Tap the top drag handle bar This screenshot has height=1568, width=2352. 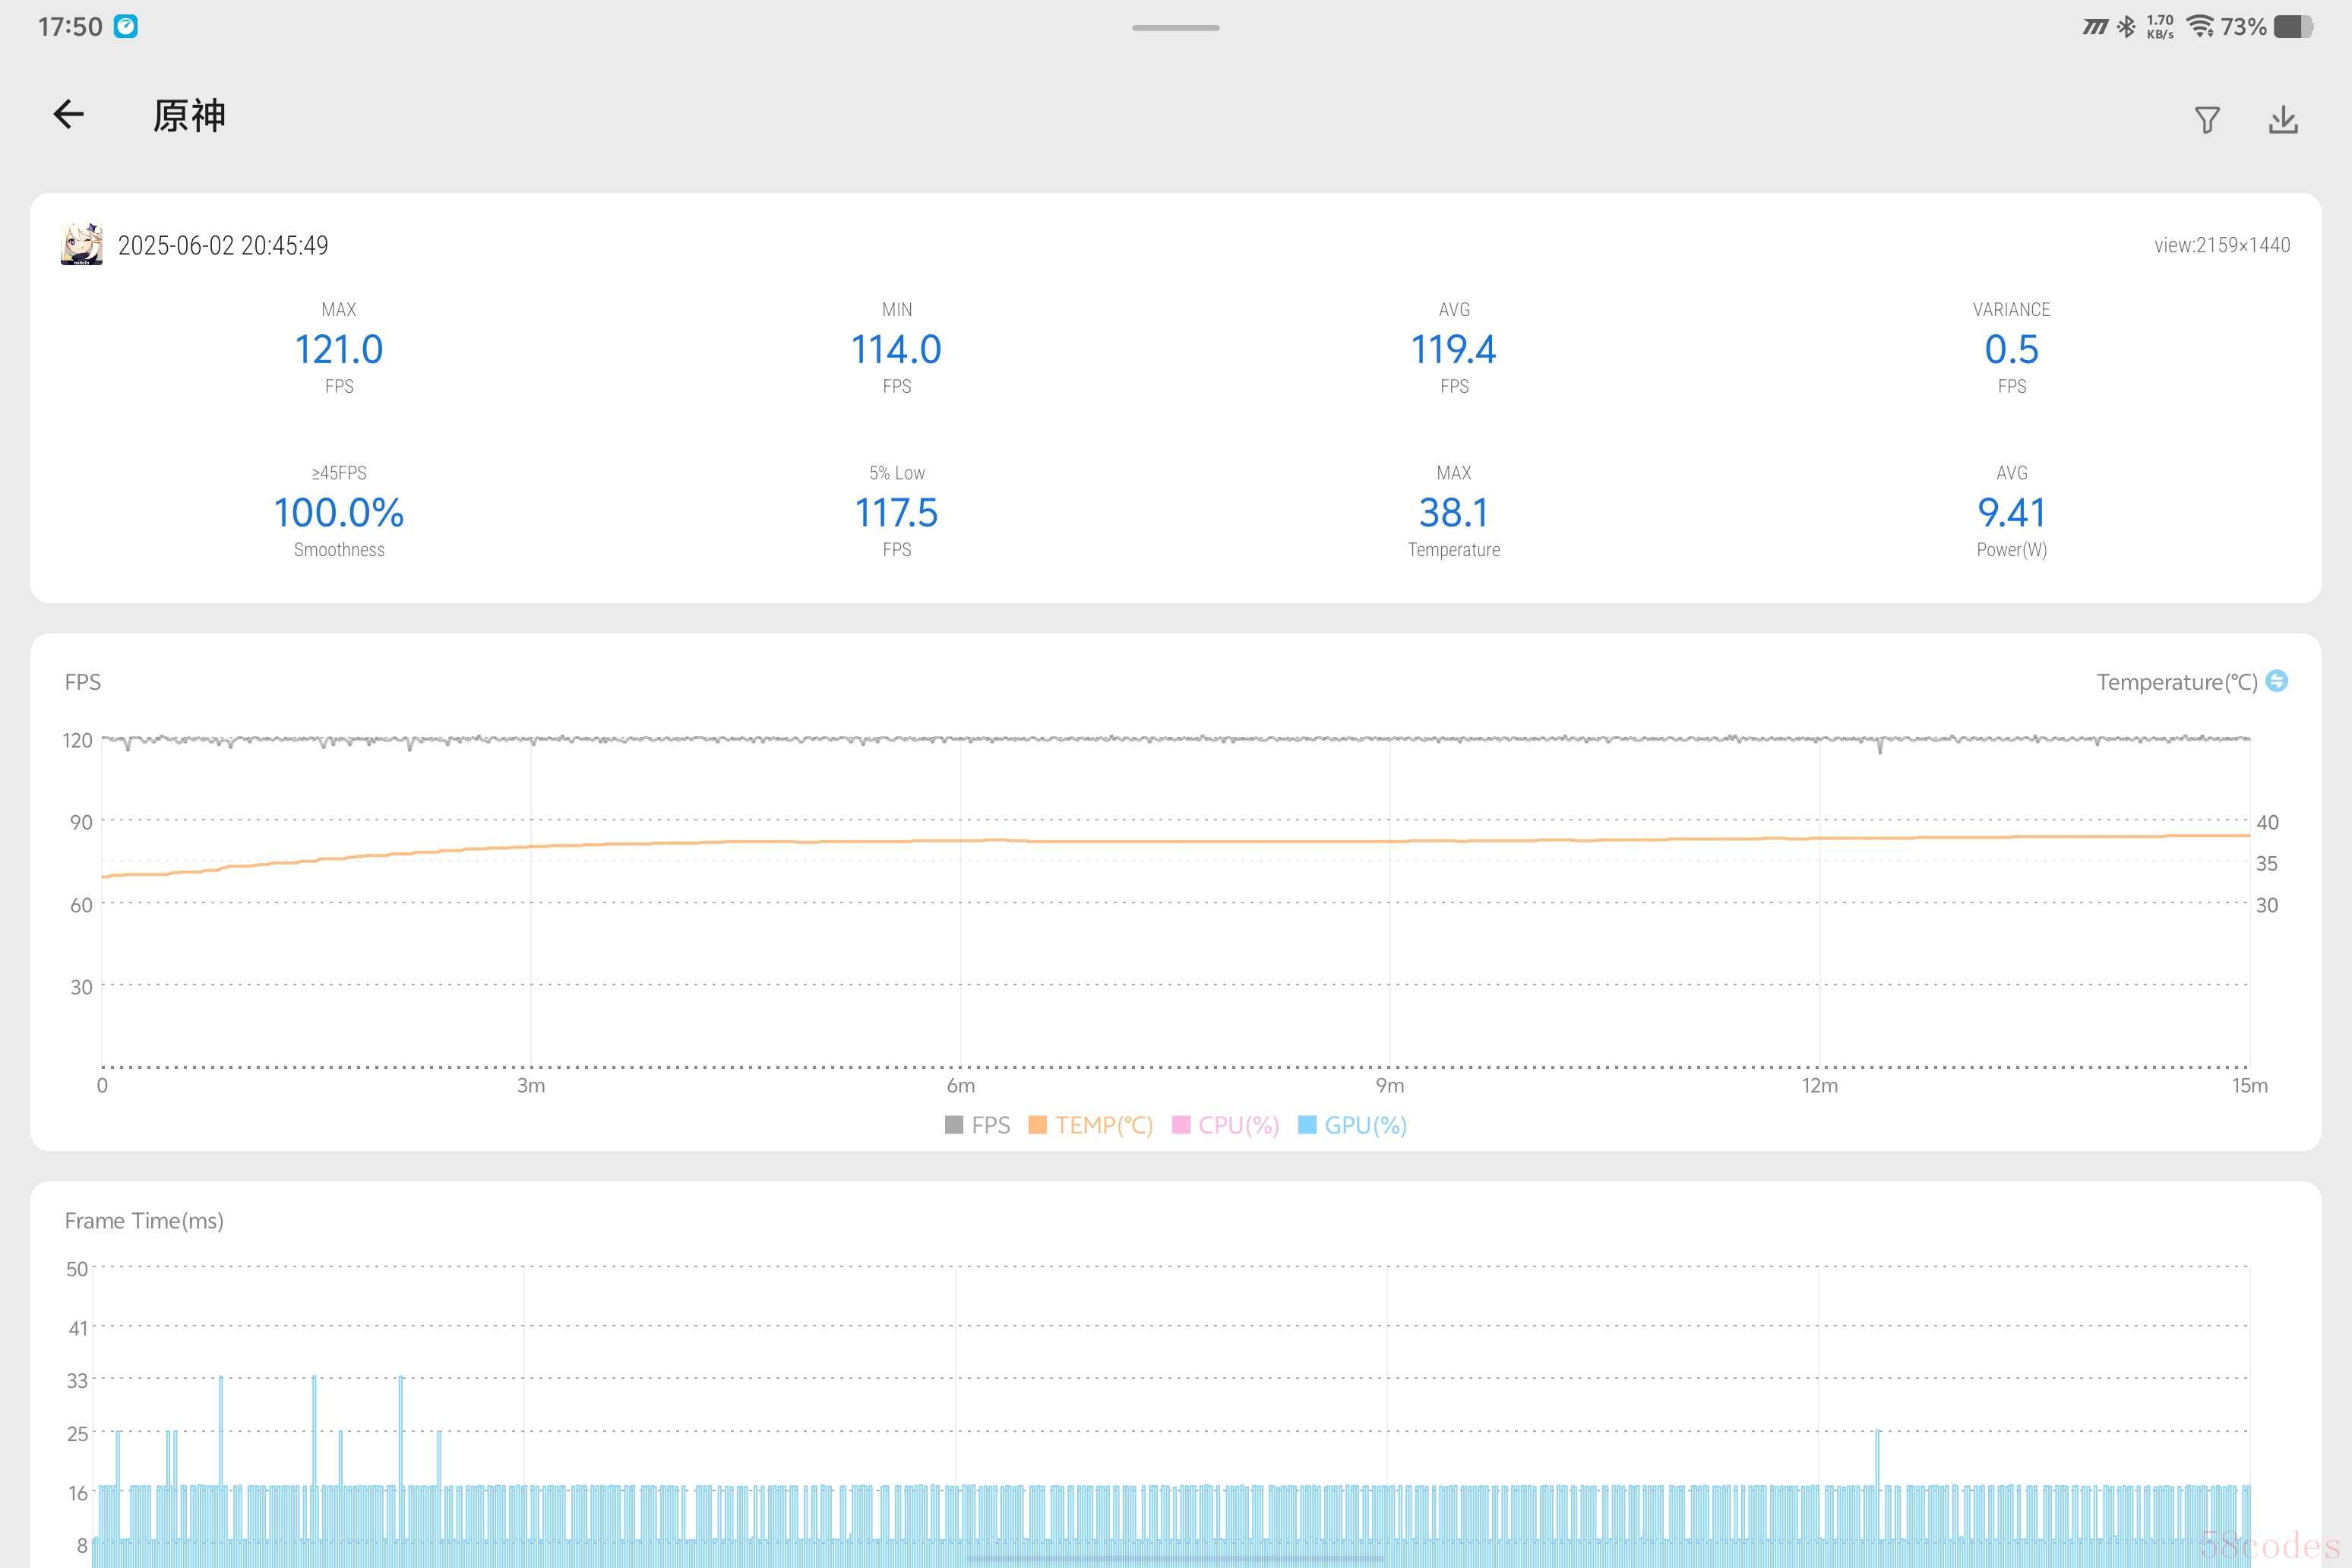(x=1175, y=28)
